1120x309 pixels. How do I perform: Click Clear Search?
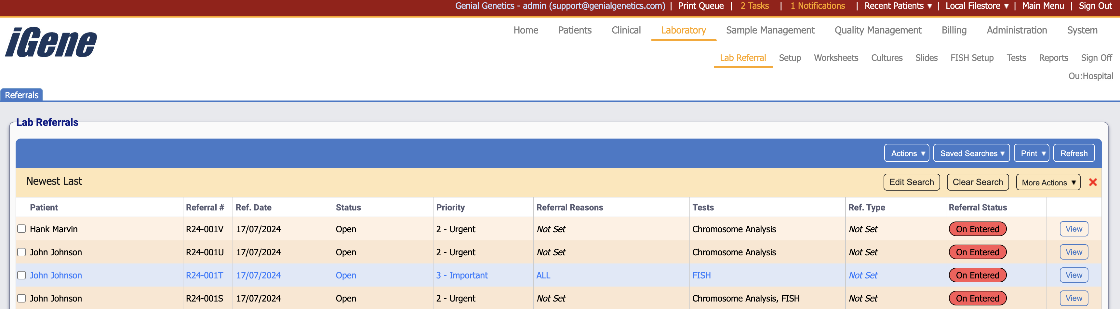[x=977, y=182]
